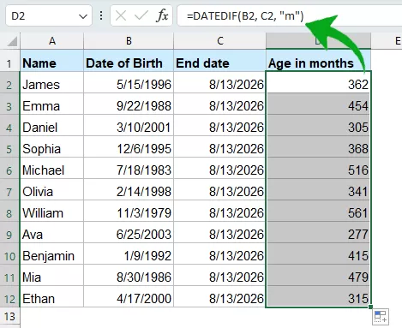Select birth date 12/6/1995
The height and width of the screenshot is (328, 402).
[129, 146]
